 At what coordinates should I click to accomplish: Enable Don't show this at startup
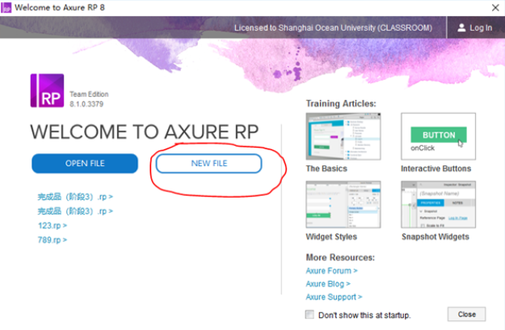pyautogui.click(x=309, y=314)
